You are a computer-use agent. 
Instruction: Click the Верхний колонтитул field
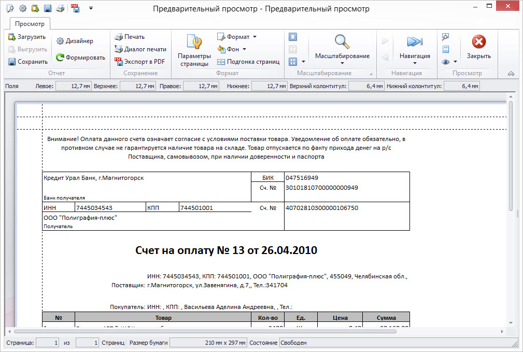[x=366, y=86]
